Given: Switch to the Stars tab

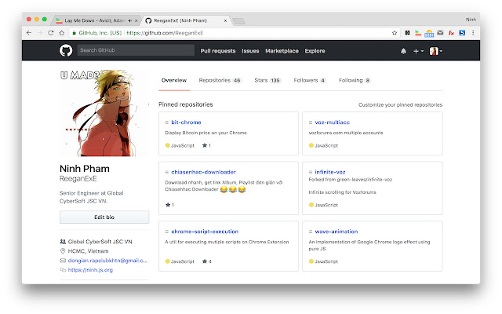Looking at the screenshot, I should [267, 80].
